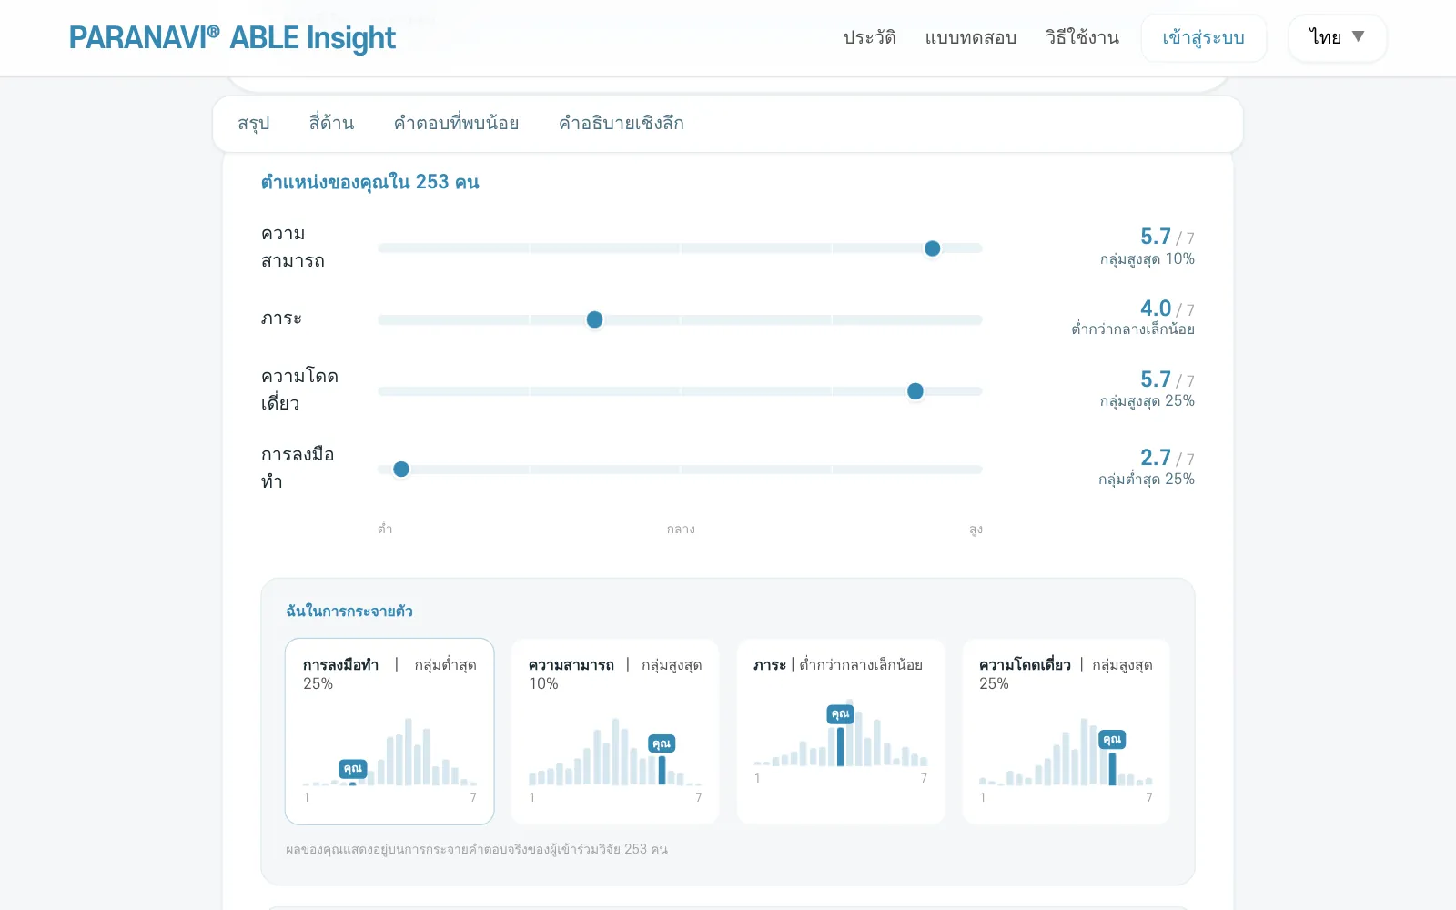Open the ประวัติ nav link

[x=869, y=37]
